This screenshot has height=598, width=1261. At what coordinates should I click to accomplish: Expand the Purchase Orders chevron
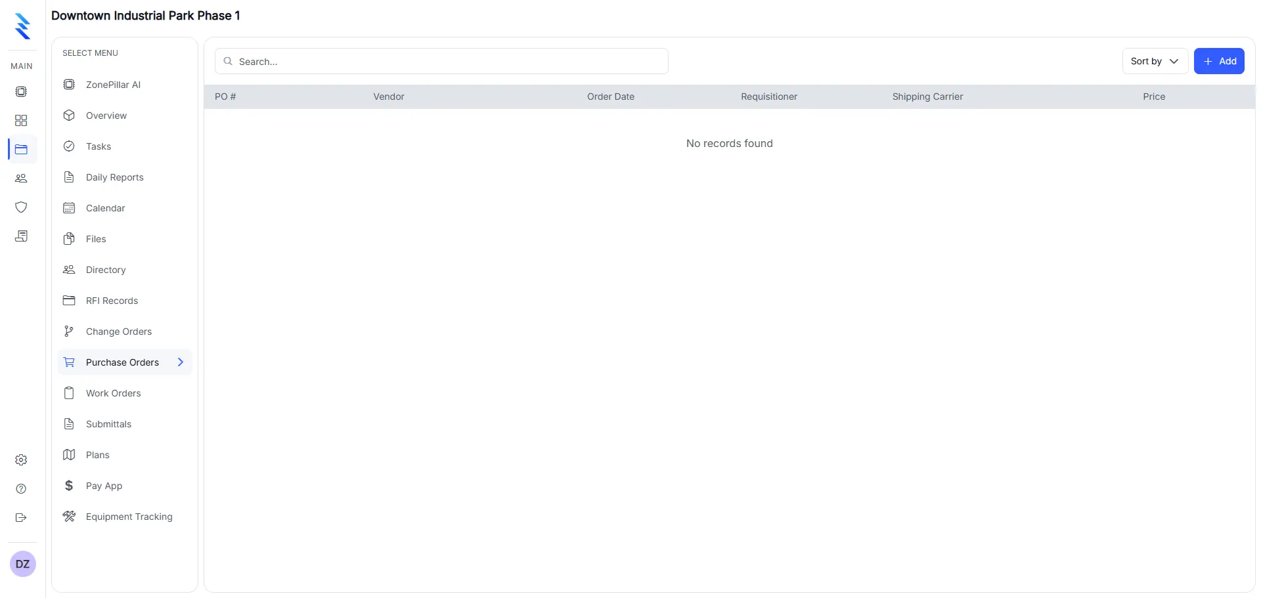pos(181,362)
